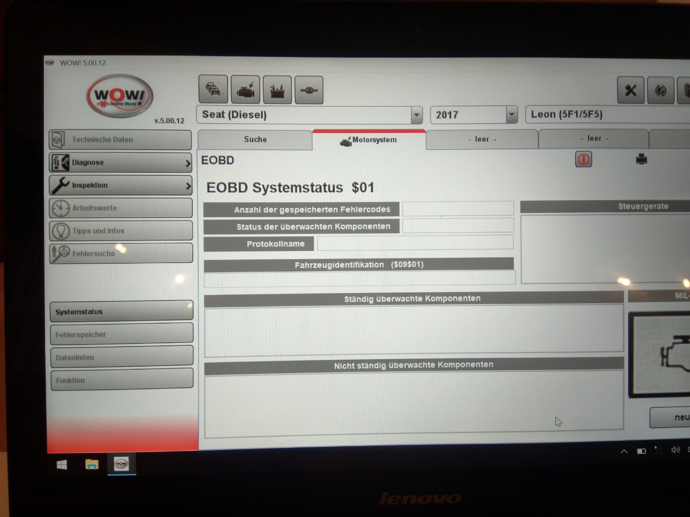This screenshot has width=690, height=517.
Task: Click the crossed tools settings icon
Action: [x=630, y=90]
